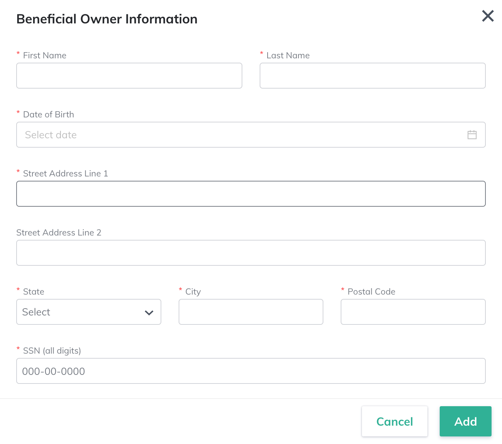Viewport: 502px width, 444px height.
Task: Click the "Postal Code" label
Action: (371, 292)
